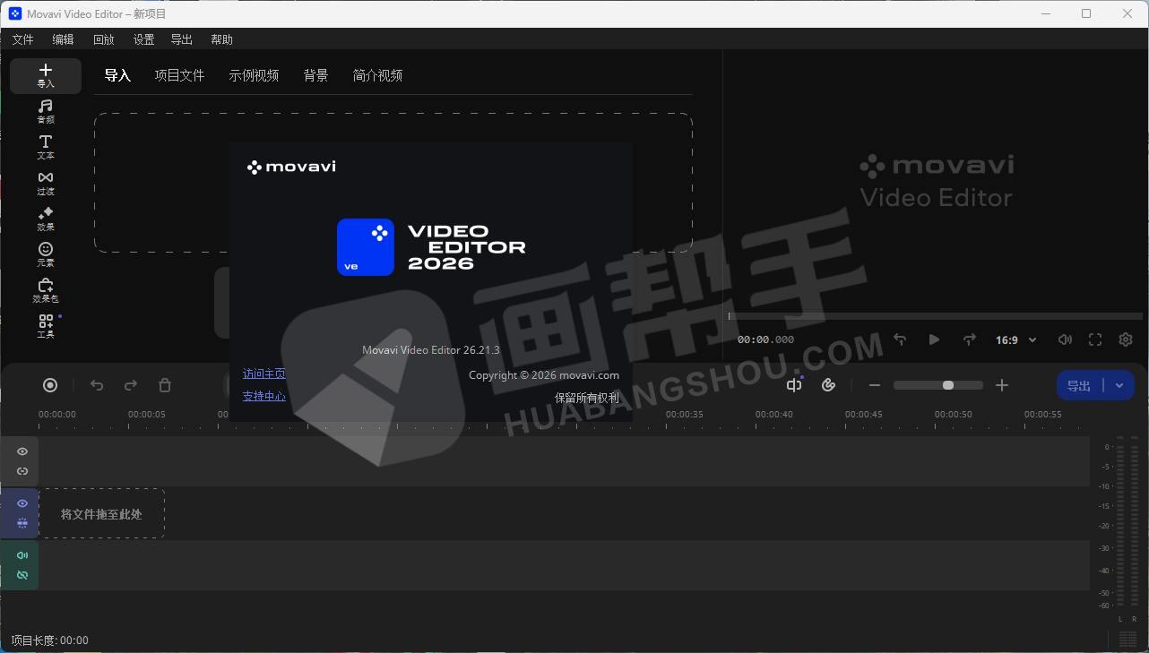Click the Movavi app icon in title bar

click(15, 13)
